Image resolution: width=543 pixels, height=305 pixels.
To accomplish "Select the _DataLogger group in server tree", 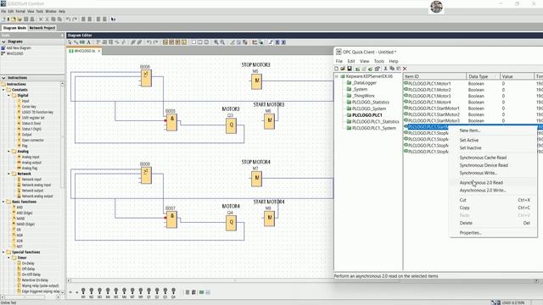I will 364,83.
